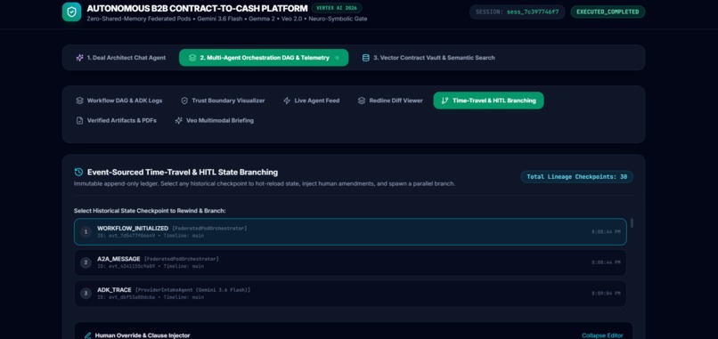Click the sparkle icon beside Deal Architect Chat Agent
Screen dimensions: 718x339
(x=79, y=58)
